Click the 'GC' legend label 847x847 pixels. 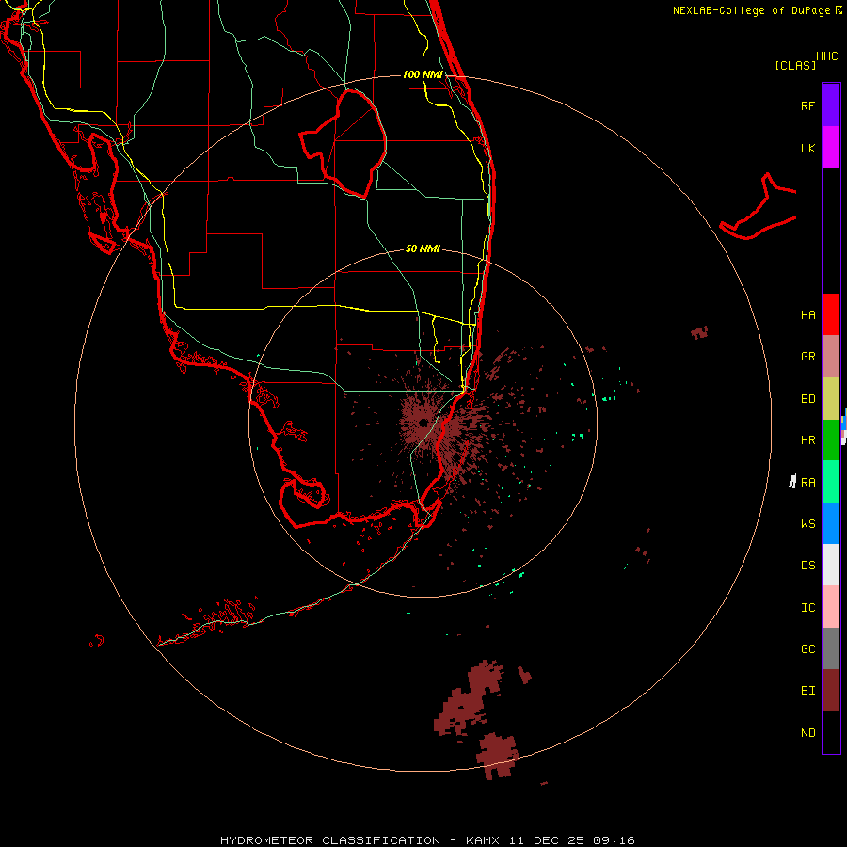[807, 649]
